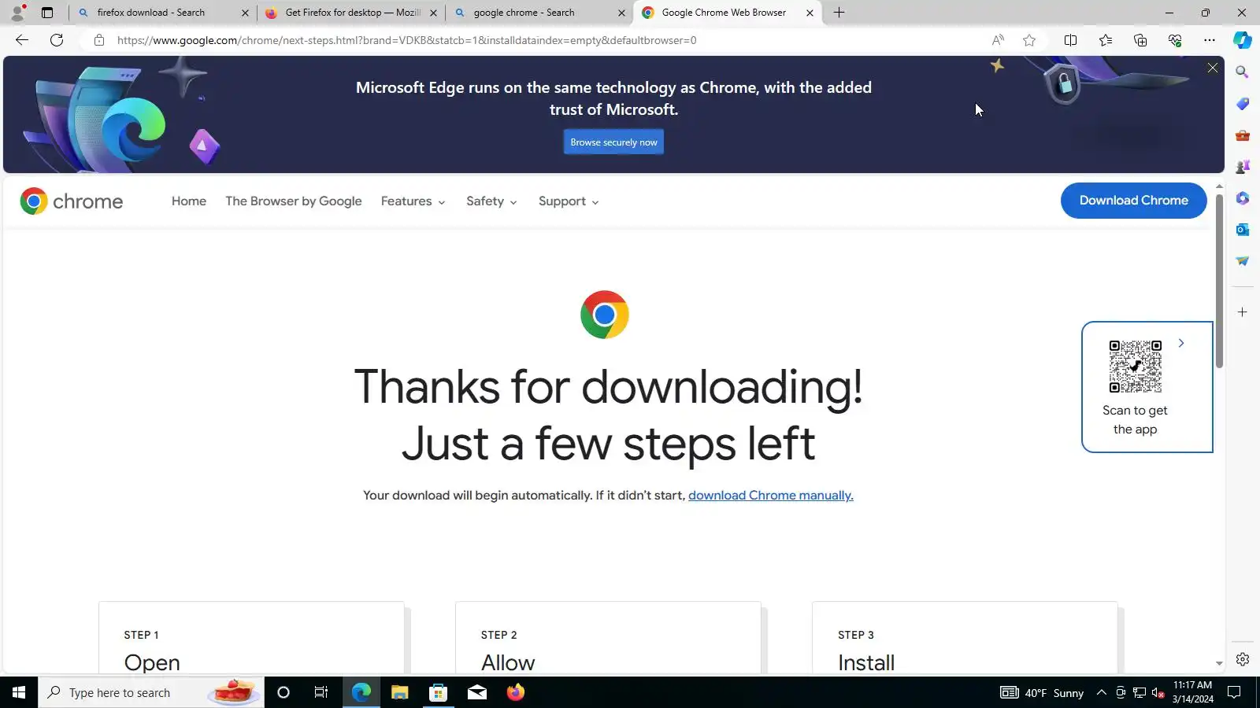Image resolution: width=1260 pixels, height=708 pixels.
Task: View site information lock icon
Action: click(x=99, y=40)
